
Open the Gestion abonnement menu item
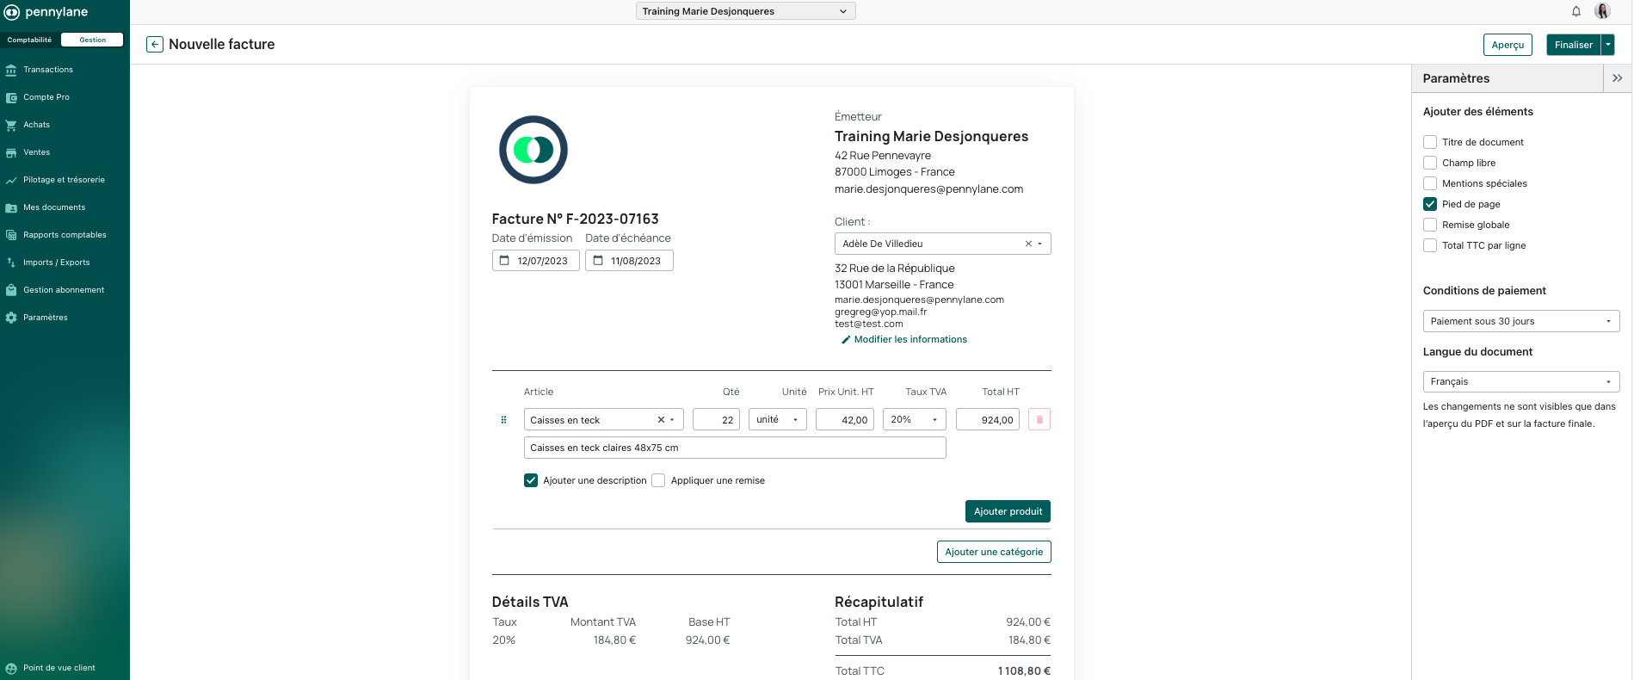click(x=65, y=290)
